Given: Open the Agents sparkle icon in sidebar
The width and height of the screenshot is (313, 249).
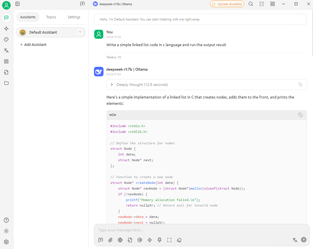Looking at the screenshot, I should tap(6, 29).
